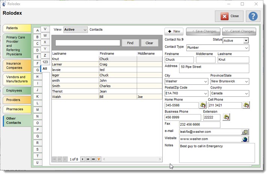Dial the Home Phone number icon
The image size is (269, 176).
[203, 105]
